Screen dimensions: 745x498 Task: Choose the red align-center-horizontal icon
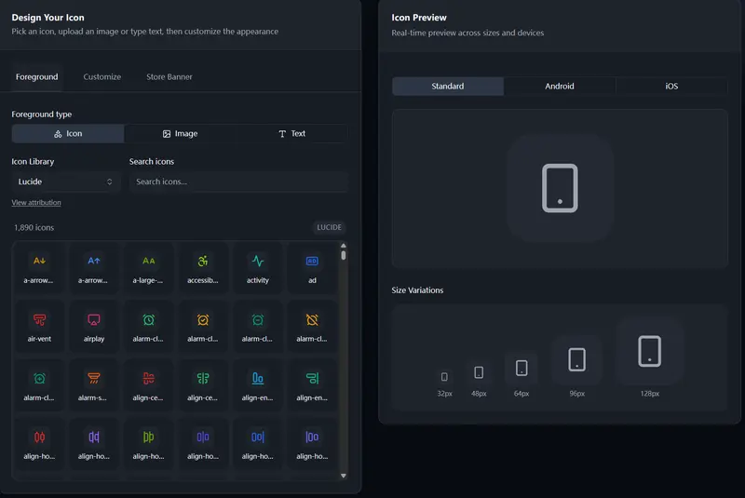(148, 385)
